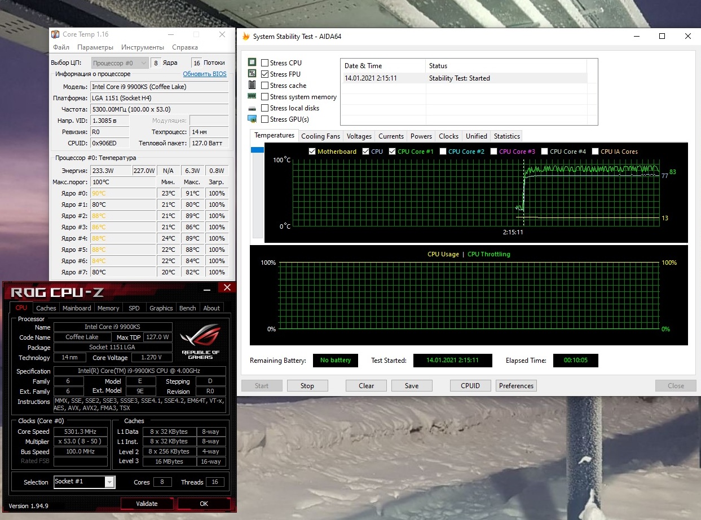
Task: Click the Save button in AIDA64
Action: tap(412, 386)
